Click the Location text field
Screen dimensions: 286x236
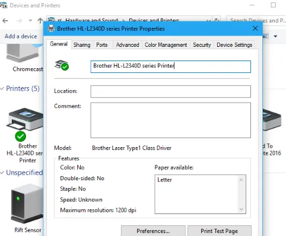(170, 91)
